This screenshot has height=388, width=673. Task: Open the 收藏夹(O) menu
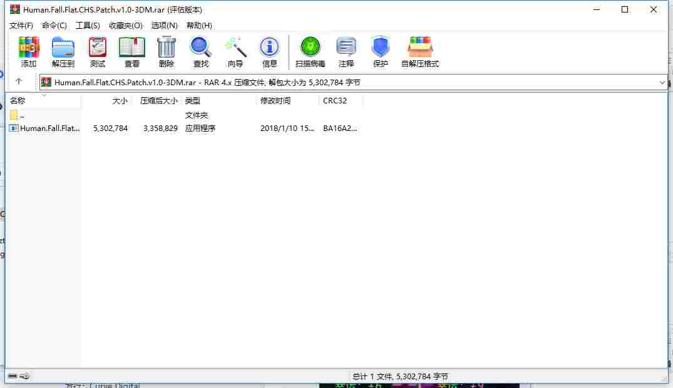(x=126, y=25)
